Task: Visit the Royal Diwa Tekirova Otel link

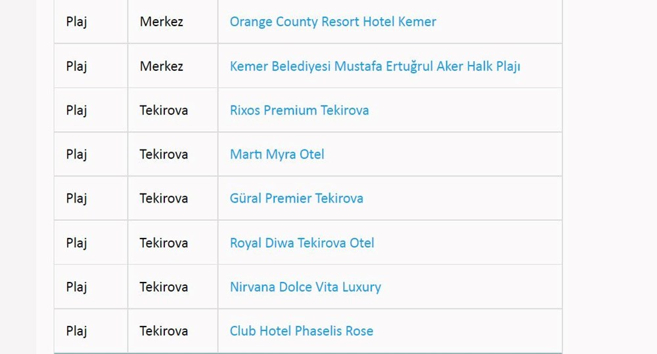Action: coord(302,243)
